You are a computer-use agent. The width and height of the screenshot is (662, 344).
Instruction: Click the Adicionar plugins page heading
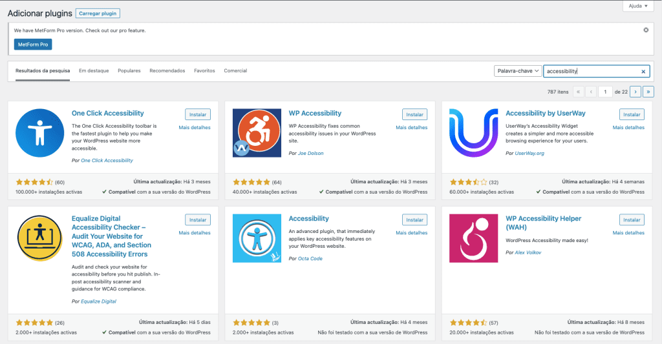(x=39, y=13)
